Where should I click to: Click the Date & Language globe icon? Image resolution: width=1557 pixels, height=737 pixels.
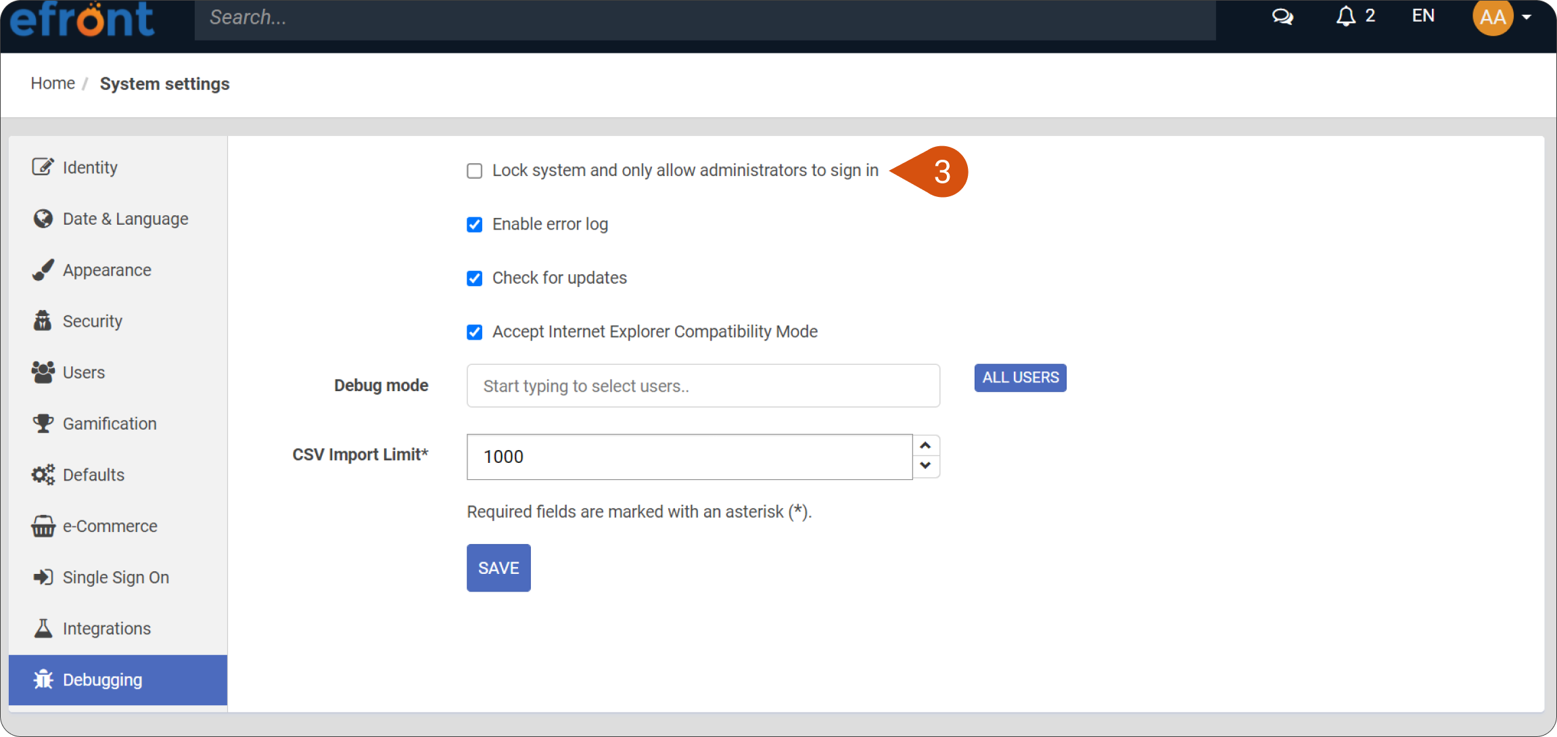43,219
